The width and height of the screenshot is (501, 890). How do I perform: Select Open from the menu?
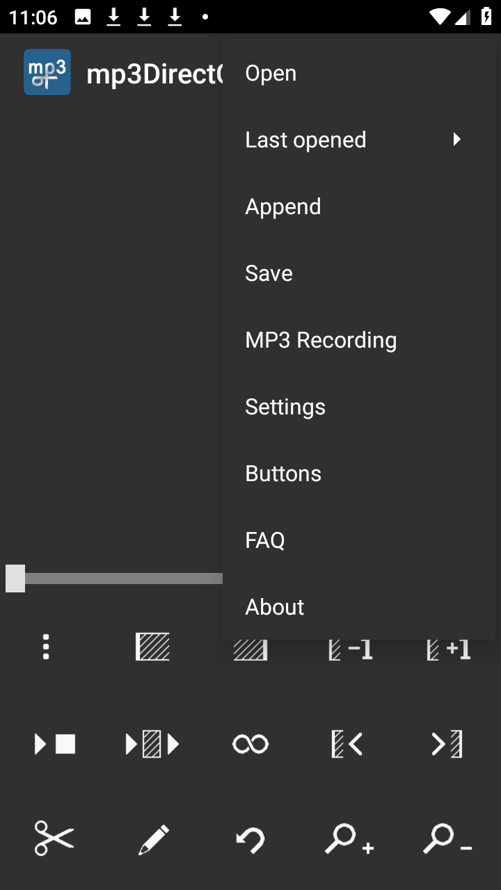271,73
